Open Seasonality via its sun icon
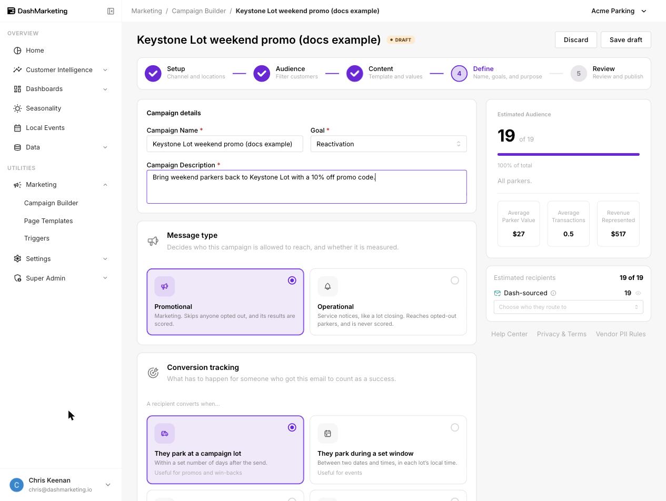The height and width of the screenshot is (501, 666). [17, 108]
